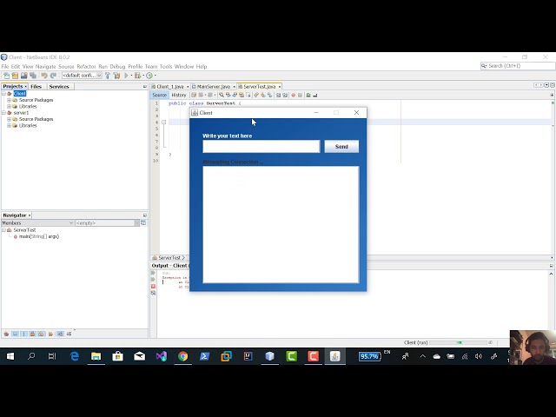This screenshot has width=556, height=417.
Task: Open the Tools menu
Action: click(166, 67)
